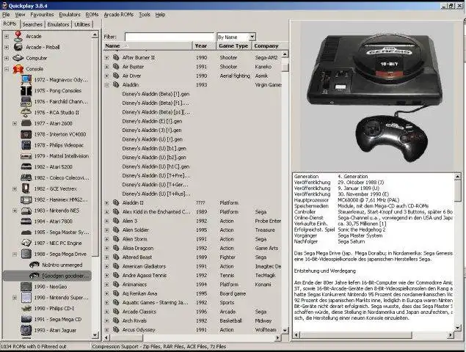Click the ROM list scroll down arrow
Image resolution: width=466 pixels, height=352 pixels.
(x=285, y=330)
